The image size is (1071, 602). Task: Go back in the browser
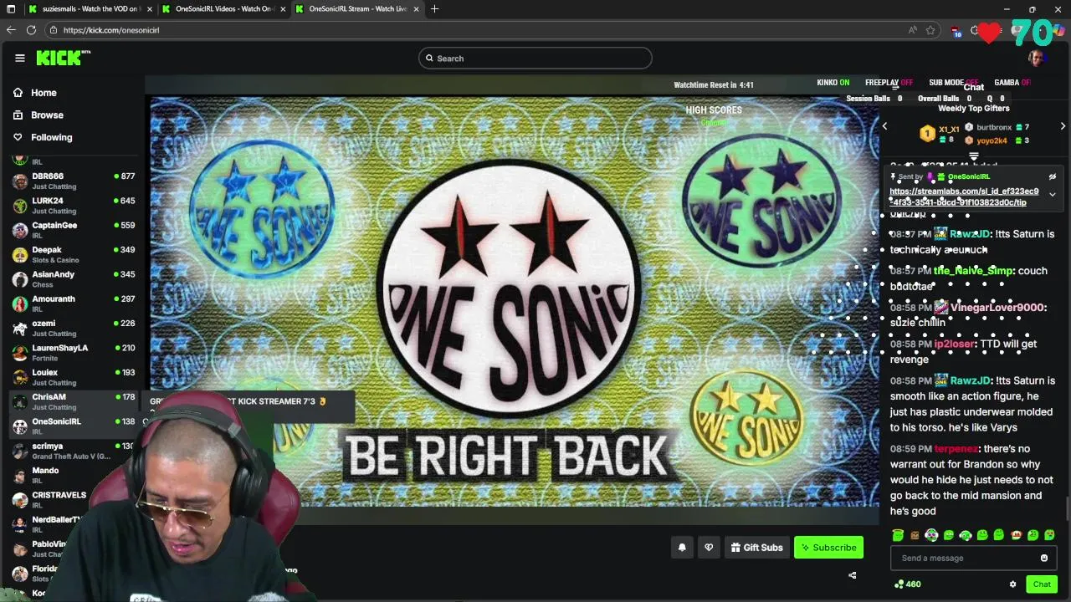11,30
